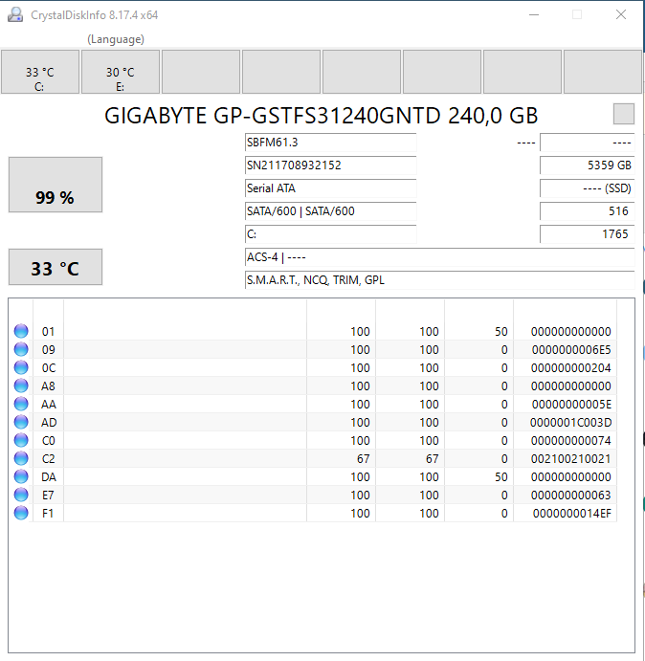Screen dimensions: 645x661
Task: Select attribute ID 01 in the table
Action: [48, 332]
